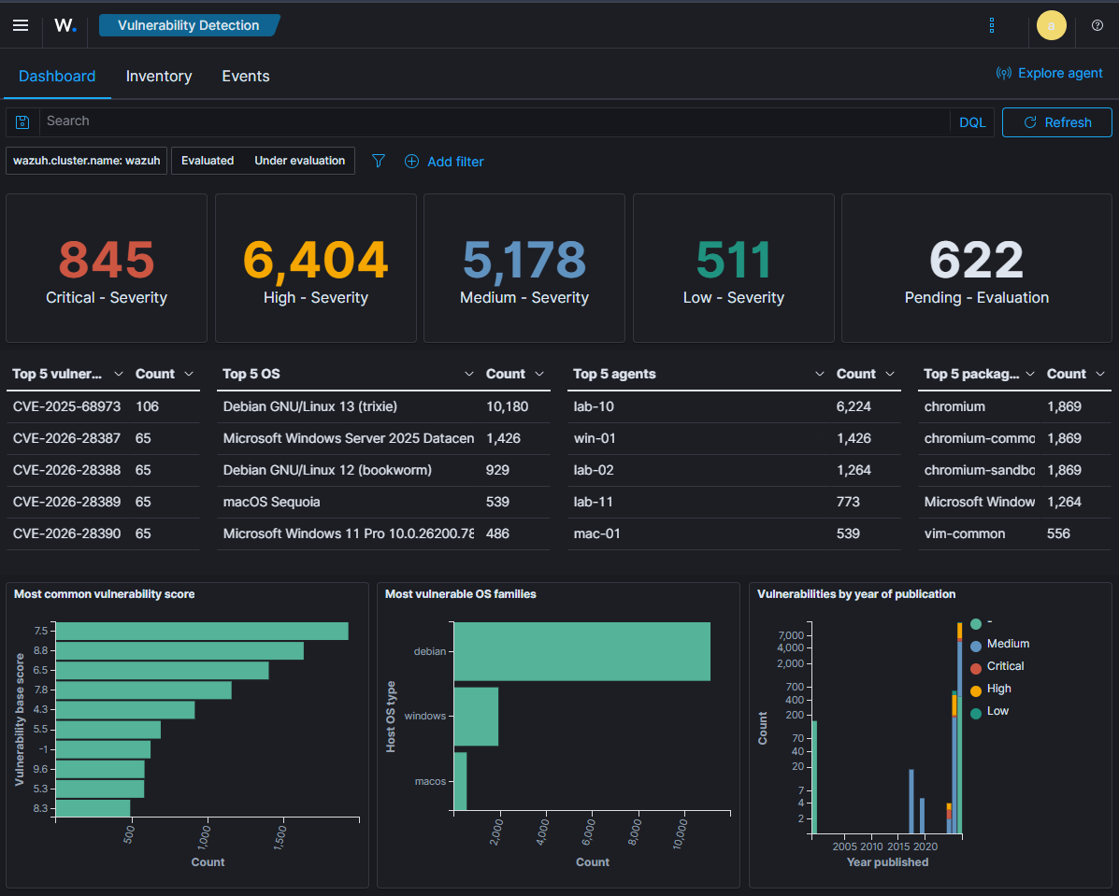Switch to the Dashboard tab
This screenshot has width=1119, height=896.
click(x=57, y=77)
